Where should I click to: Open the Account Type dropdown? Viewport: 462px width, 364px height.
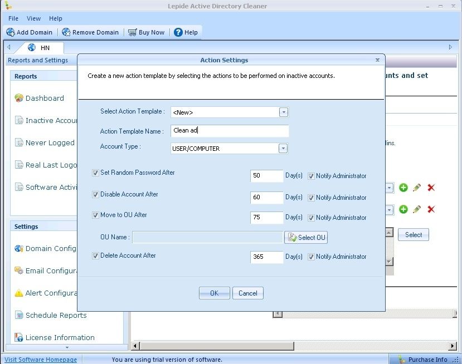coord(283,148)
